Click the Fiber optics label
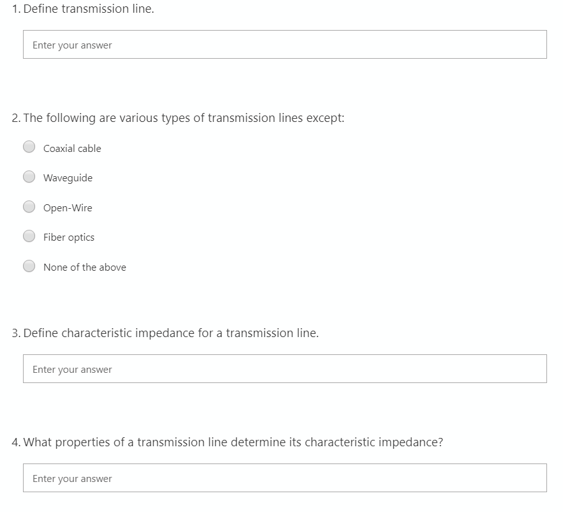 [68, 237]
